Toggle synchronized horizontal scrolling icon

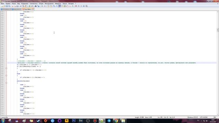(x=51, y=6)
